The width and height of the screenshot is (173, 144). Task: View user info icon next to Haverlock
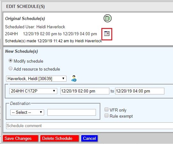pyautogui.click(x=74, y=79)
